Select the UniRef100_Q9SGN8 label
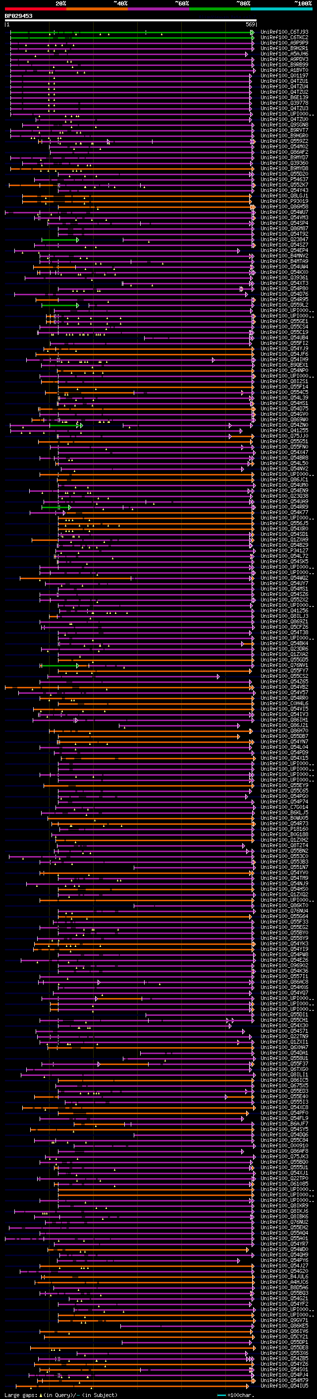This screenshot has width=317, height=1399. 284,125
